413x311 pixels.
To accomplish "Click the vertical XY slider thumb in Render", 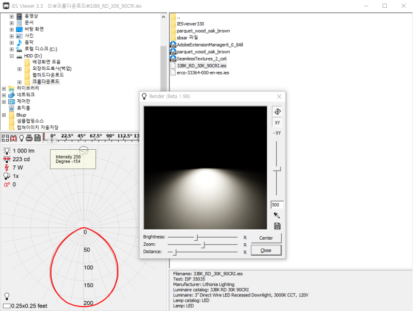I will 277,169.
